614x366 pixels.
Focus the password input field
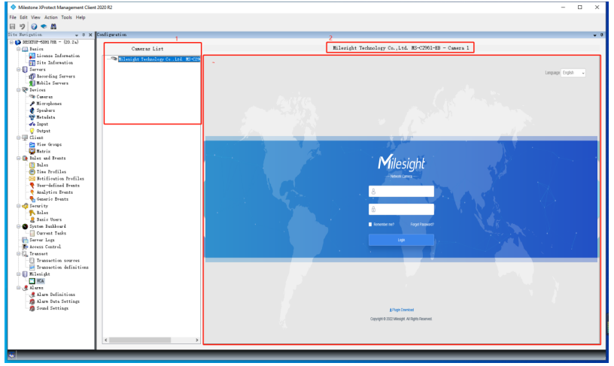[401, 210]
